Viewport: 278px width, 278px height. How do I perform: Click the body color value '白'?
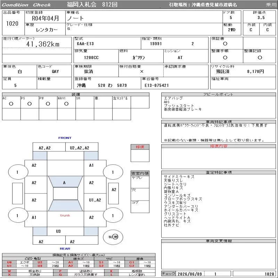(20, 72)
